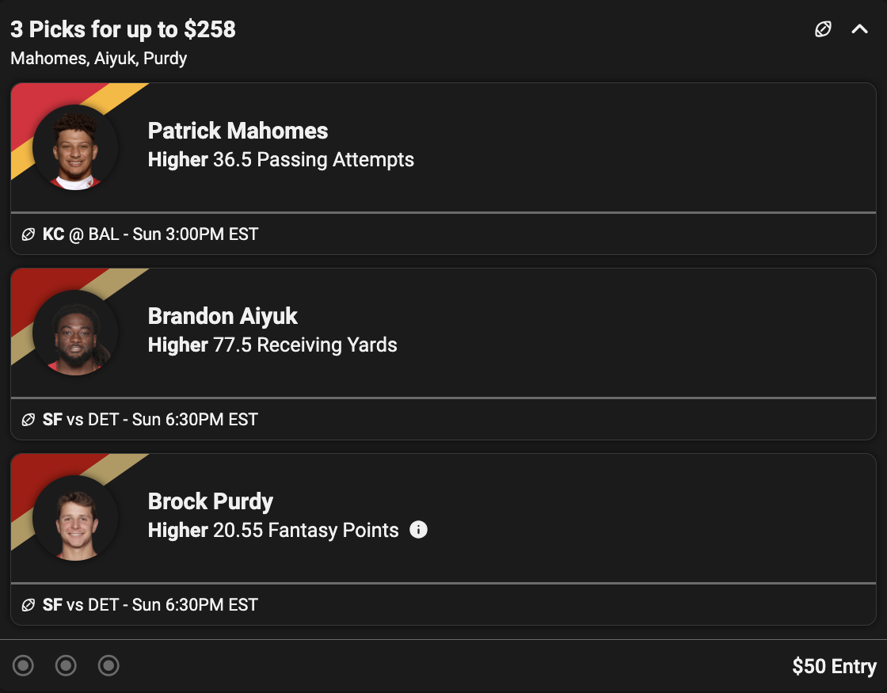Image resolution: width=887 pixels, height=693 pixels.
Task: Select the second pick status circle
Action: (x=66, y=666)
